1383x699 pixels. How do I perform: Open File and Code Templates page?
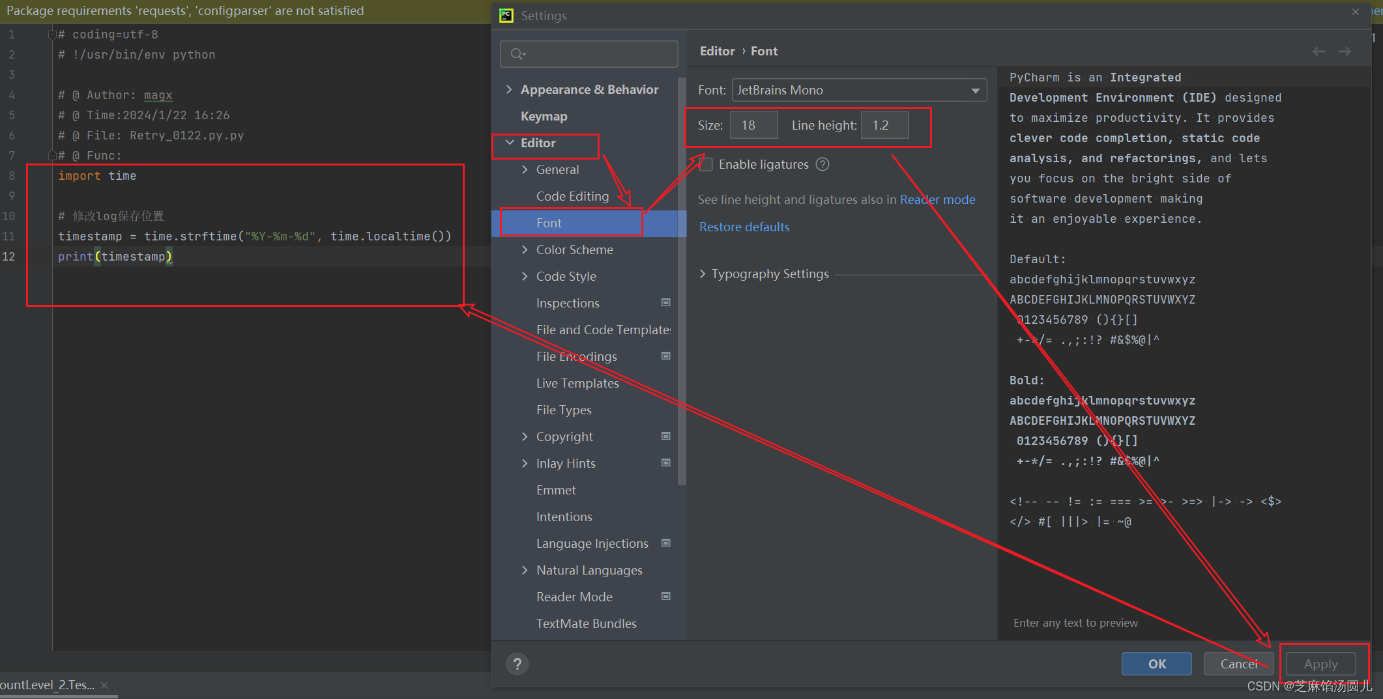(604, 330)
